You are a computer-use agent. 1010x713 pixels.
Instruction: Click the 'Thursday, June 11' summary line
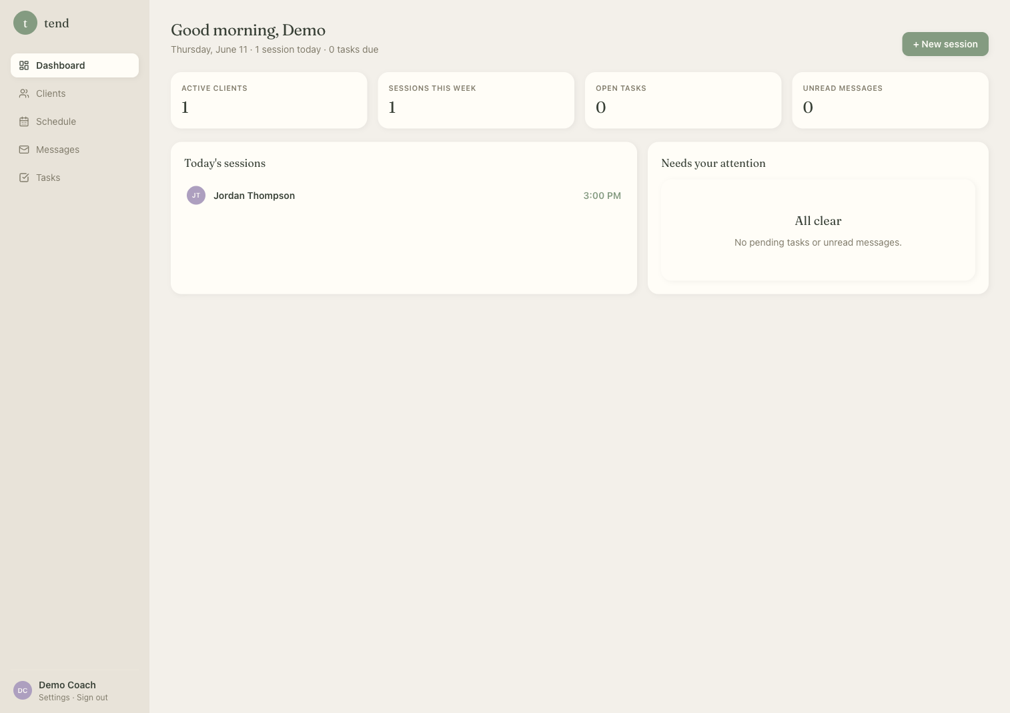click(274, 49)
